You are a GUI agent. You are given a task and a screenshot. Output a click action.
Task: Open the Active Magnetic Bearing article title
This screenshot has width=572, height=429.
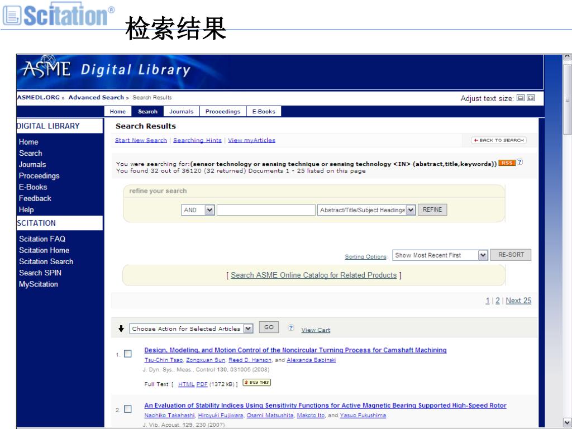[325, 406]
